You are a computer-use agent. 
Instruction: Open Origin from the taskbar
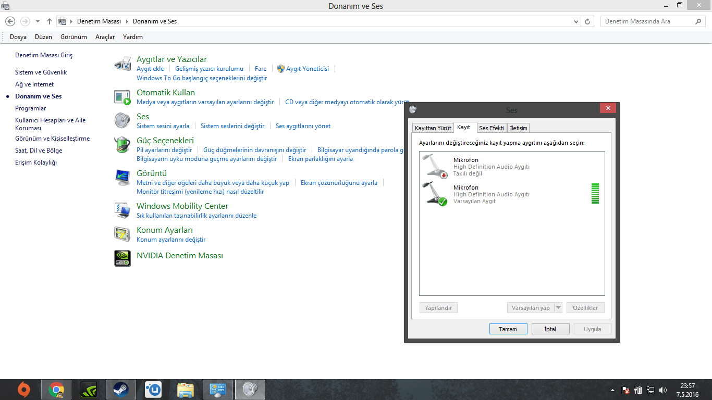(x=23, y=390)
